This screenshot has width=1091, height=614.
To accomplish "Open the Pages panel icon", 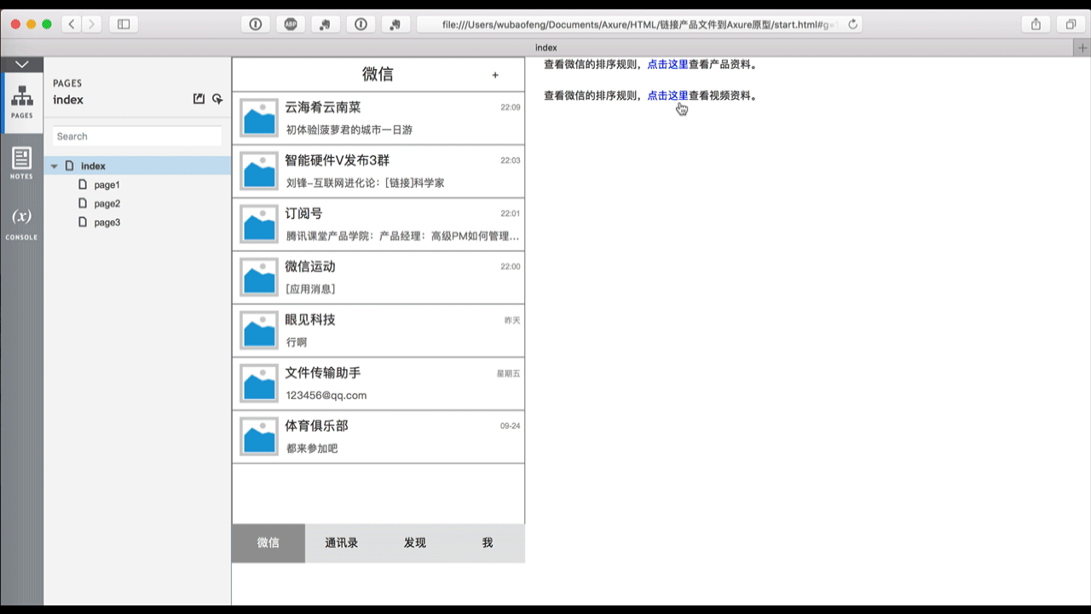I will point(22,102).
